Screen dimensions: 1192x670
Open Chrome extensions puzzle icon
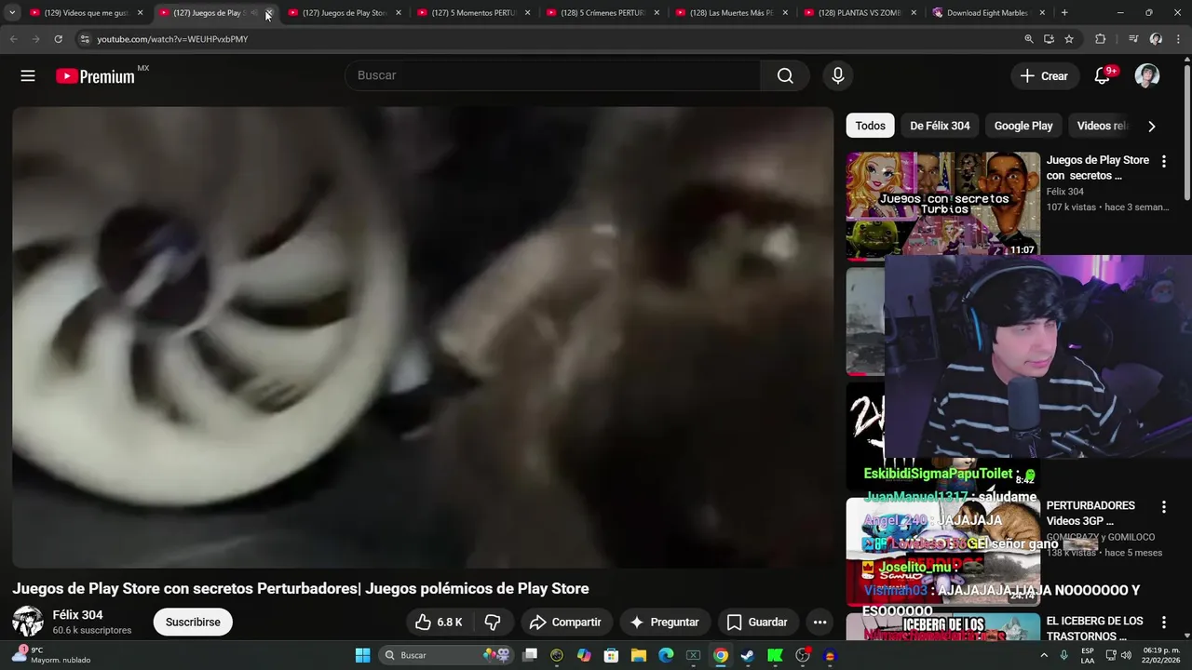(x=1101, y=39)
